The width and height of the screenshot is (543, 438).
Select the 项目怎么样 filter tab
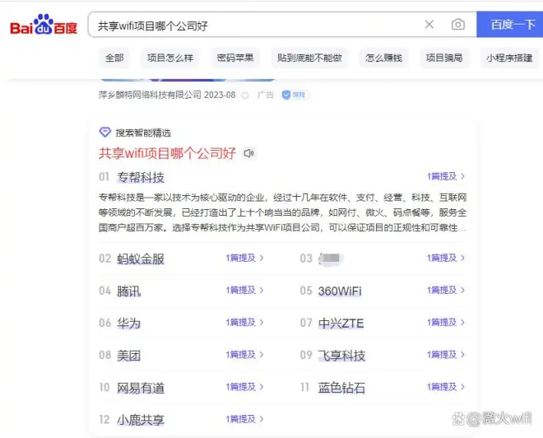(170, 58)
